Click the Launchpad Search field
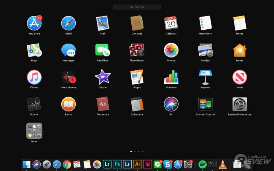 137,7
